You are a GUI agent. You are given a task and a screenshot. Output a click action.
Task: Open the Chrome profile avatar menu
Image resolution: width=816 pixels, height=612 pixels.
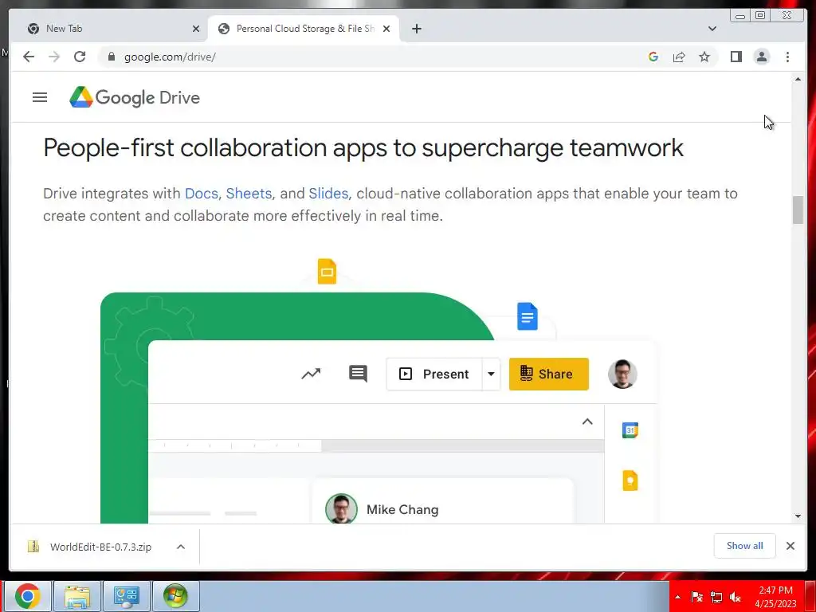tap(761, 57)
